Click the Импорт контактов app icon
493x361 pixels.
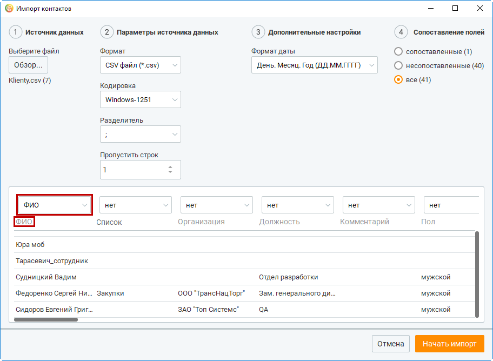click(x=9, y=9)
